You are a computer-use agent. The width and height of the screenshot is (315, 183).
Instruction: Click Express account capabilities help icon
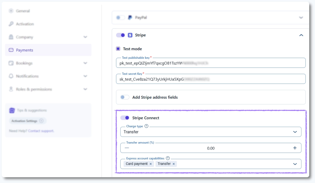point(168,158)
